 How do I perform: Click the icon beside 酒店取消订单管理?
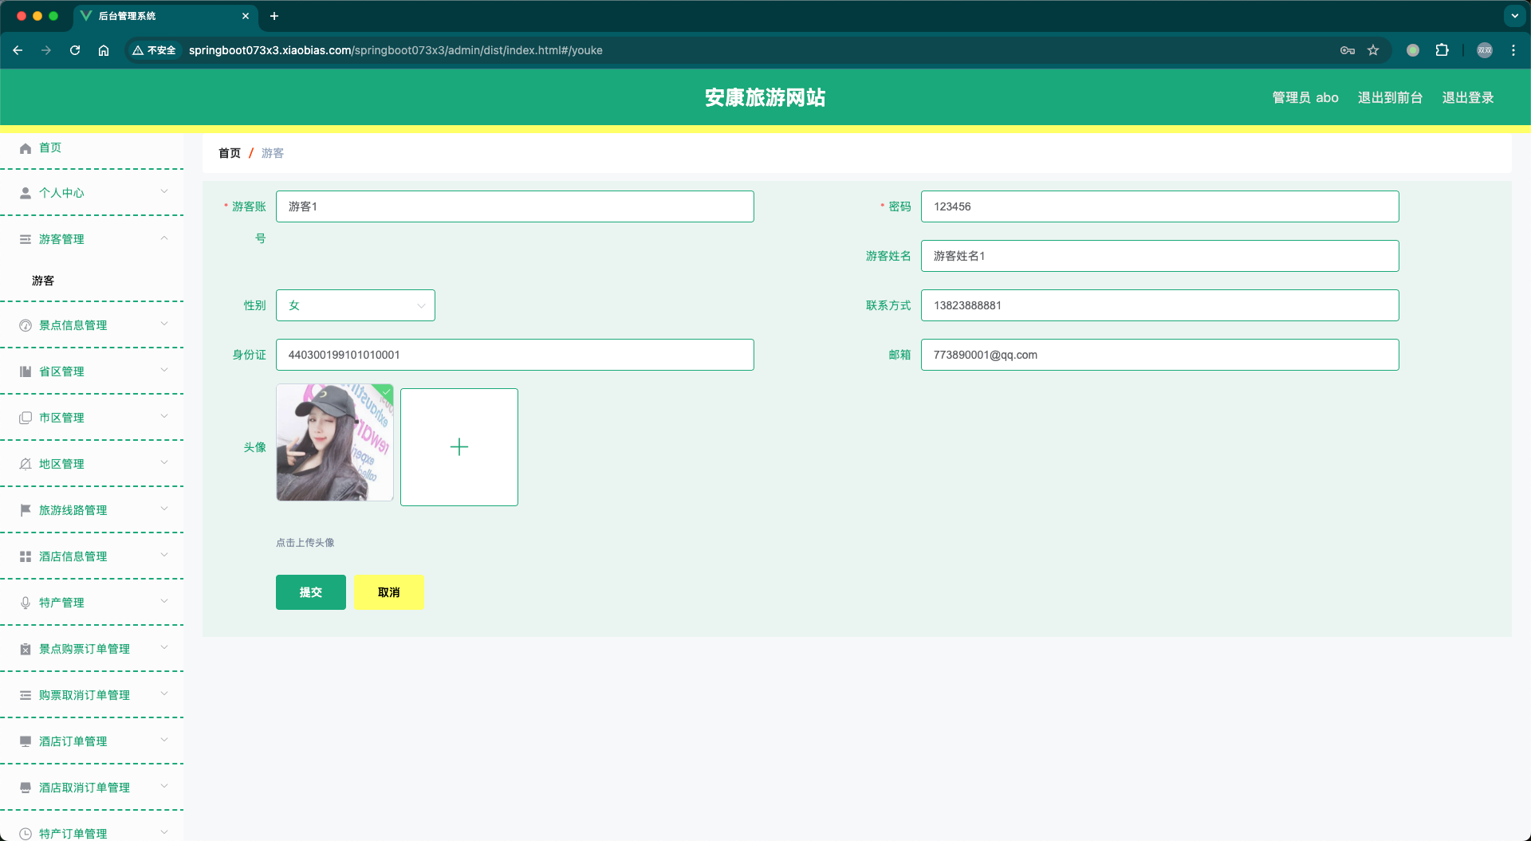[26, 788]
